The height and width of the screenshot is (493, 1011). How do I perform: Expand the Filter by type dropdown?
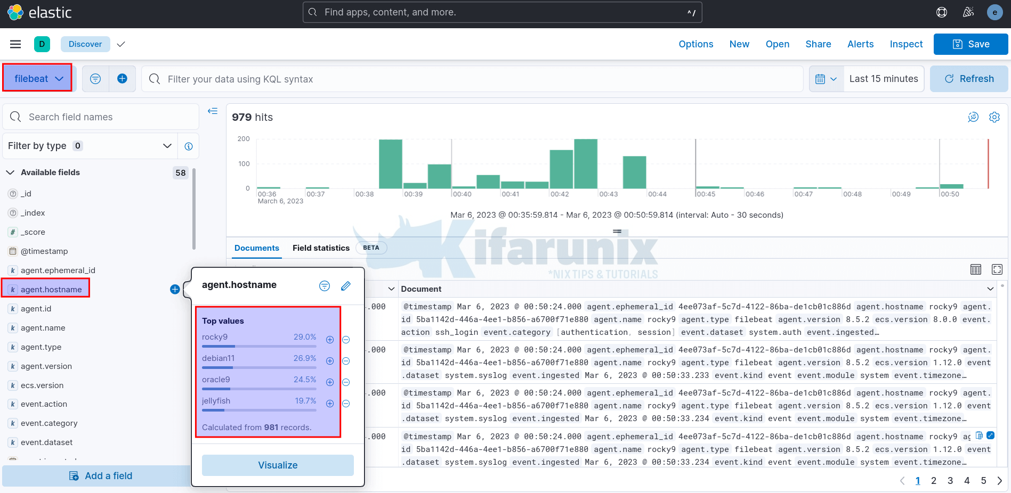(x=167, y=145)
